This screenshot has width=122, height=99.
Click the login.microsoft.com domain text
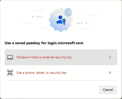click(65, 43)
